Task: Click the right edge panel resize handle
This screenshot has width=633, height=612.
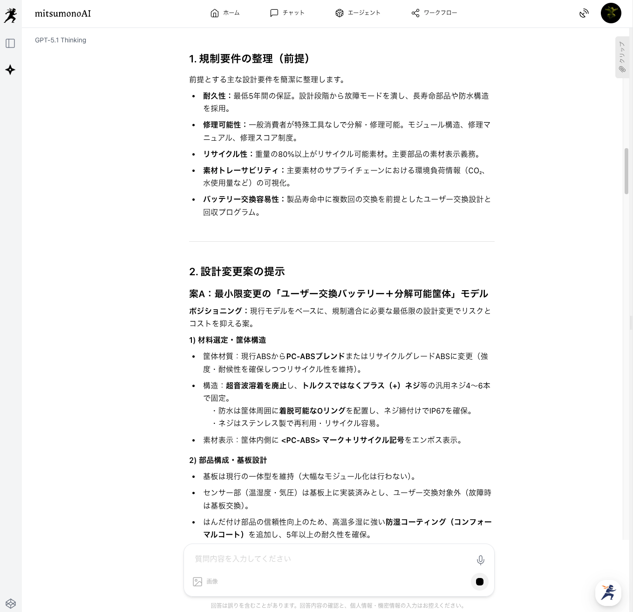Action: [631, 322]
